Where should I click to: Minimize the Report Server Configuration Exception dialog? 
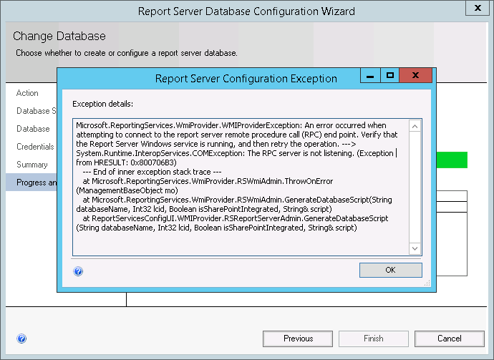point(370,76)
